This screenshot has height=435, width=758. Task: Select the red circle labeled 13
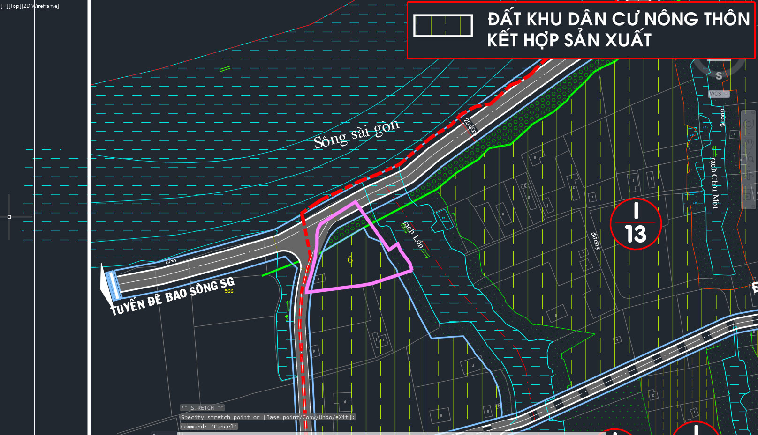click(636, 224)
